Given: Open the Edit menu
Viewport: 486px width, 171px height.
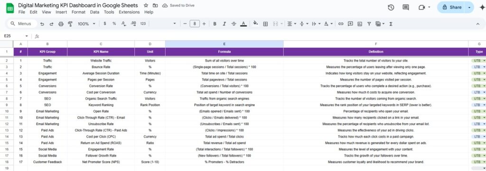Looking at the screenshot, I should pos(33,12).
